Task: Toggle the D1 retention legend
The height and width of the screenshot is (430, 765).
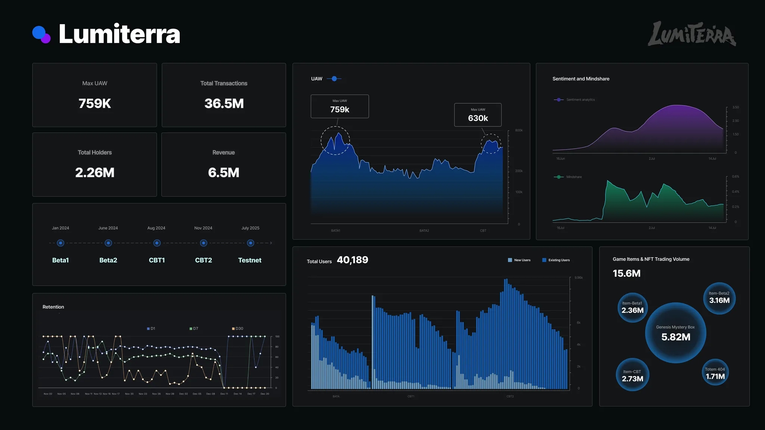Action: (151, 328)
